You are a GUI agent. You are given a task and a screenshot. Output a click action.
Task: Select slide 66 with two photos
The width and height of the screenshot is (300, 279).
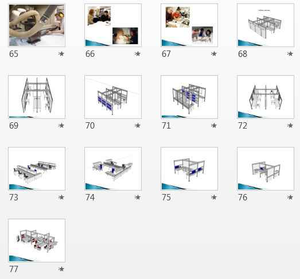tap(113, 25)
